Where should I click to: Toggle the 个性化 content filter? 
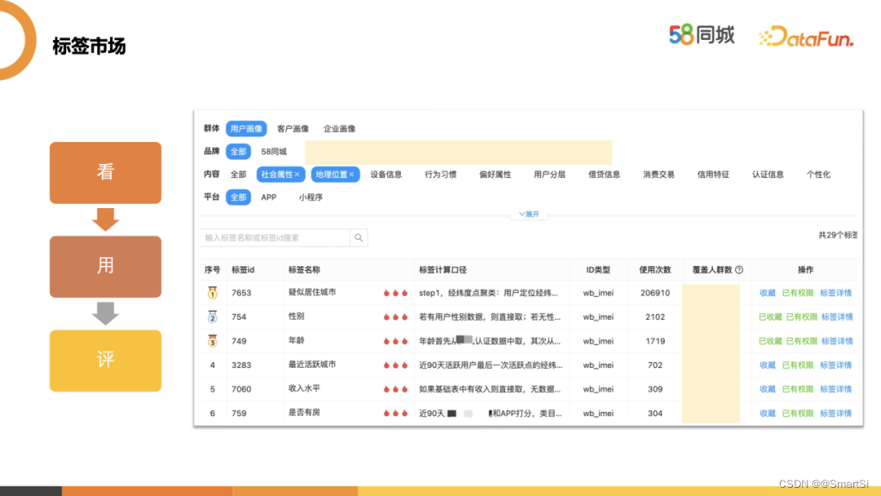[818, 175]
